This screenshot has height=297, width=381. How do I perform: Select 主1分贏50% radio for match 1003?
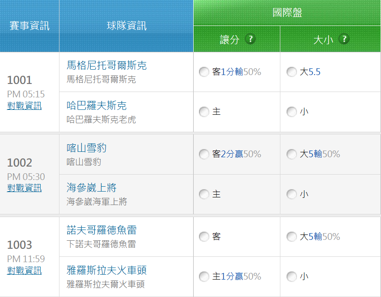[x=204, y=277]
